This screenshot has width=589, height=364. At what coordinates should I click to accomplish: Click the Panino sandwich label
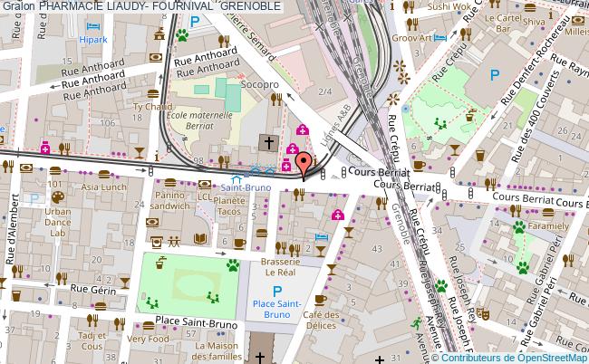coord(169,200)
